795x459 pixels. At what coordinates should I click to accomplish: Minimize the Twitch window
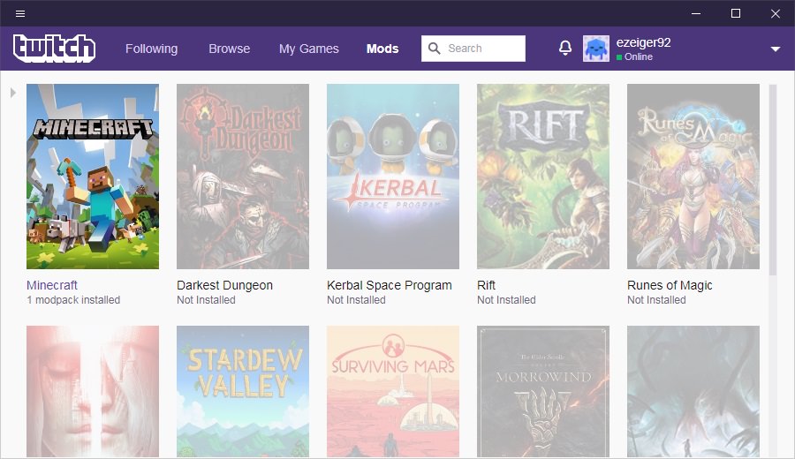point(696,13)
